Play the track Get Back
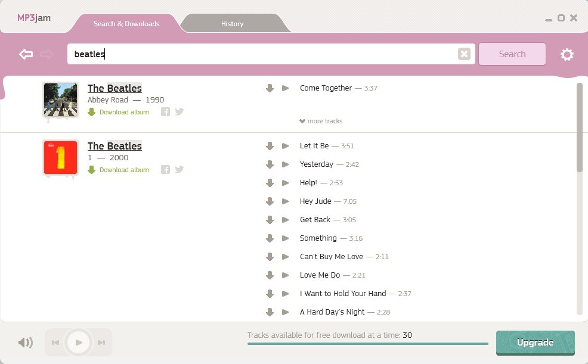 pos(286,220)
